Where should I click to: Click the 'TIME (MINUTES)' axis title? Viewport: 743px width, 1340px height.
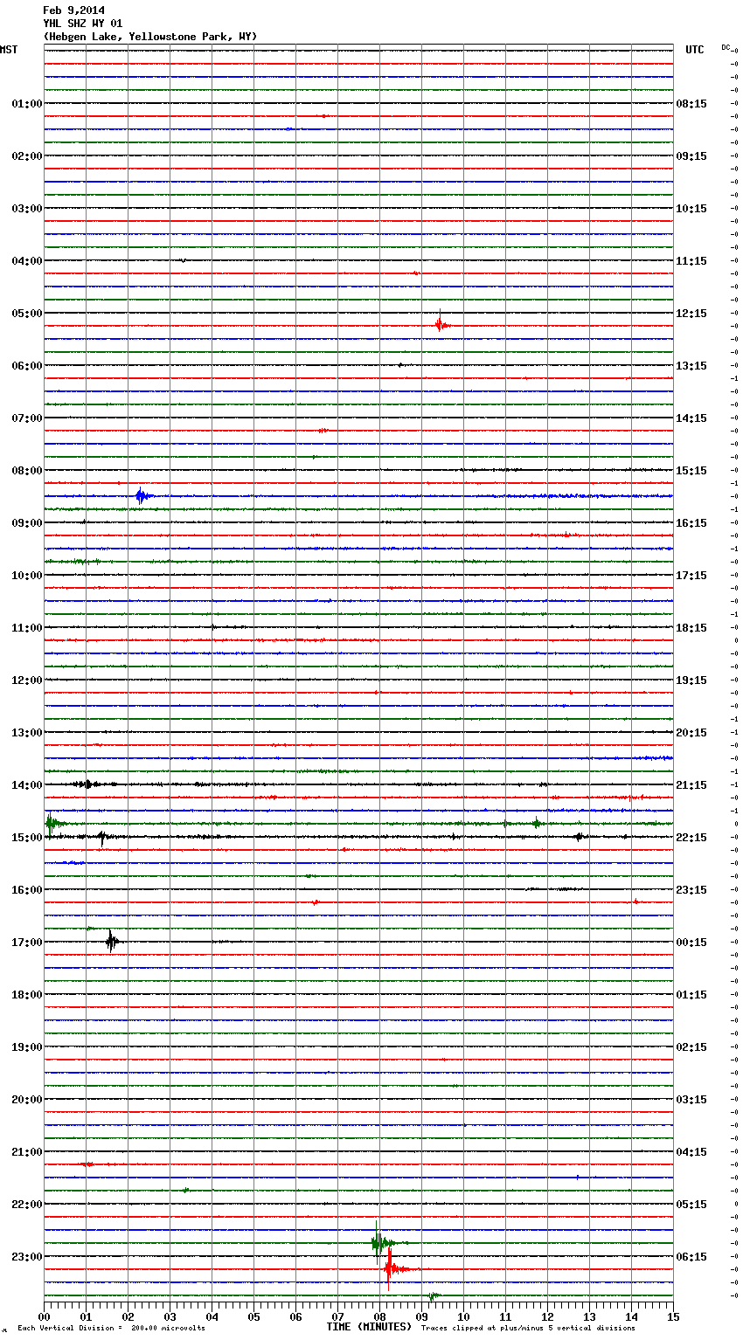(x=369, y=1327)
